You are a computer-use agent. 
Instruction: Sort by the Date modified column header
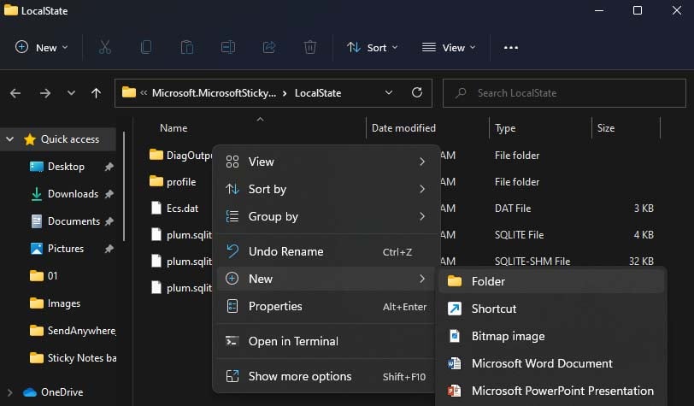[x=403, y=128]
